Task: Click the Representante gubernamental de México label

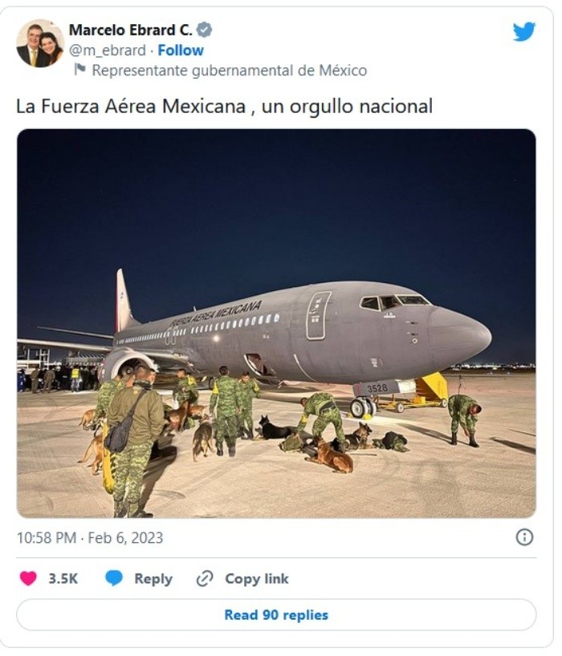Action: (x=229, y=70)
